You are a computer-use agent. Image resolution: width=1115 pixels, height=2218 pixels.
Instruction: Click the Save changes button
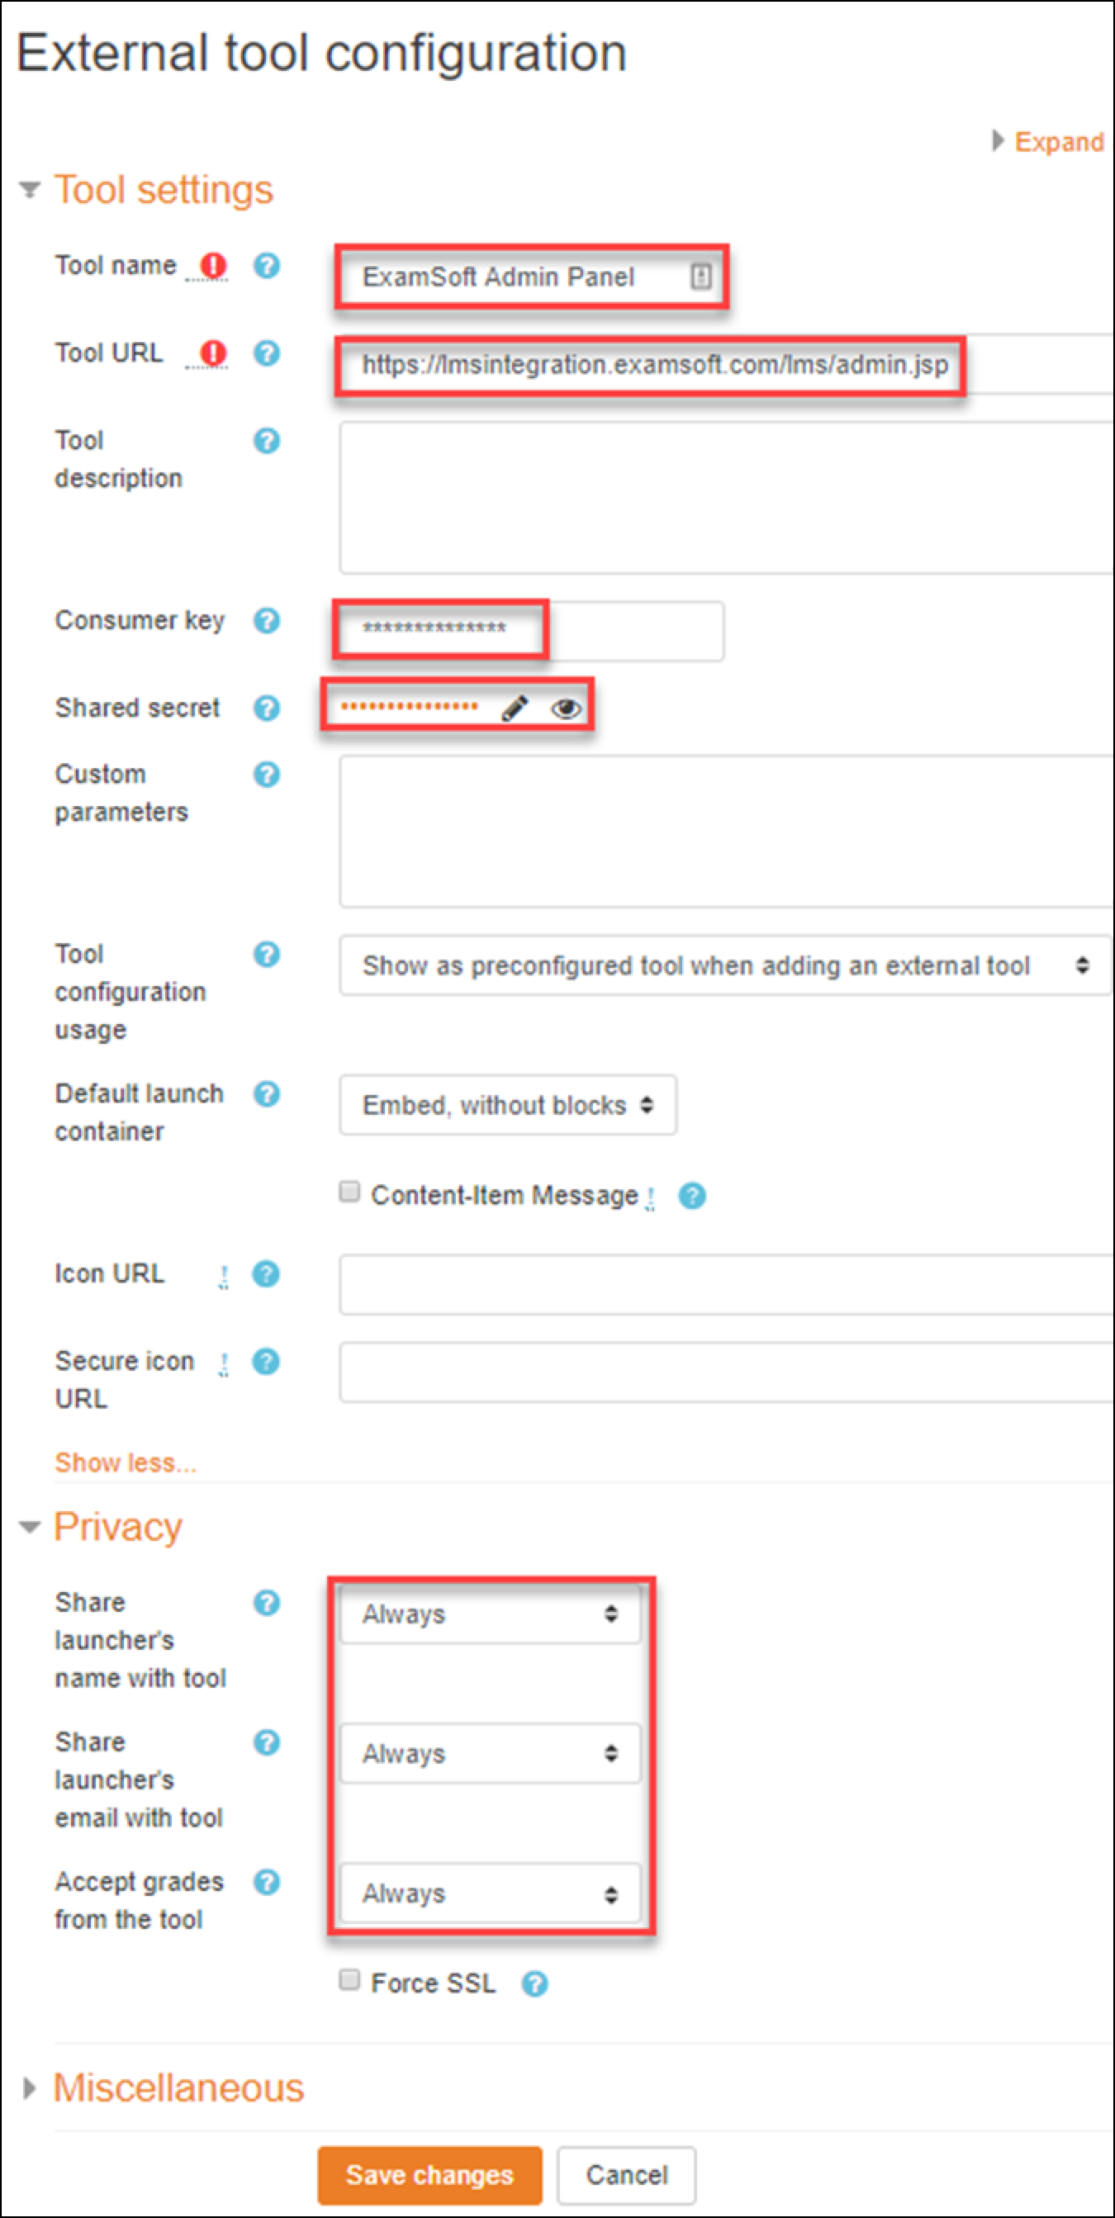pos(429,2176)
